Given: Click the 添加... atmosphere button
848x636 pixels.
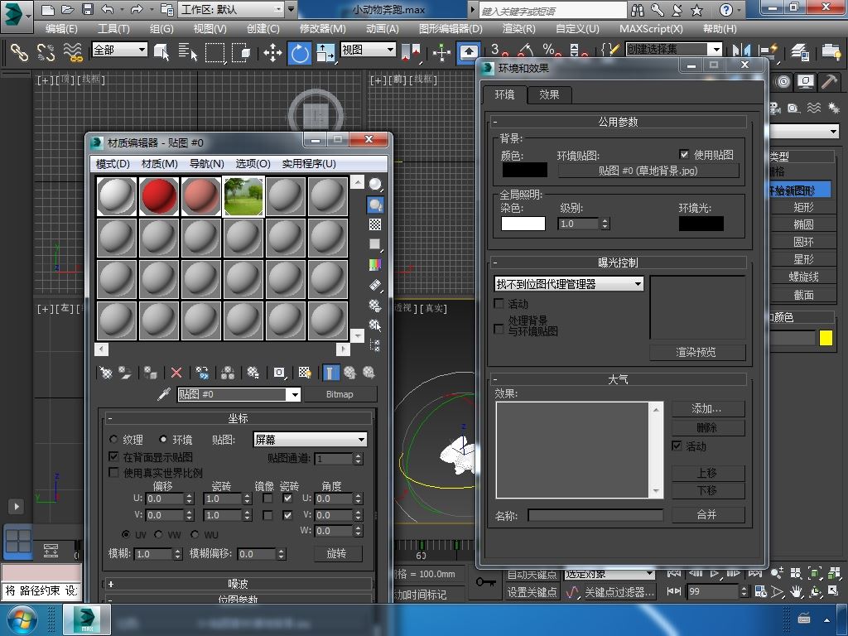Looking at the screenshot, I should point(706,408).
